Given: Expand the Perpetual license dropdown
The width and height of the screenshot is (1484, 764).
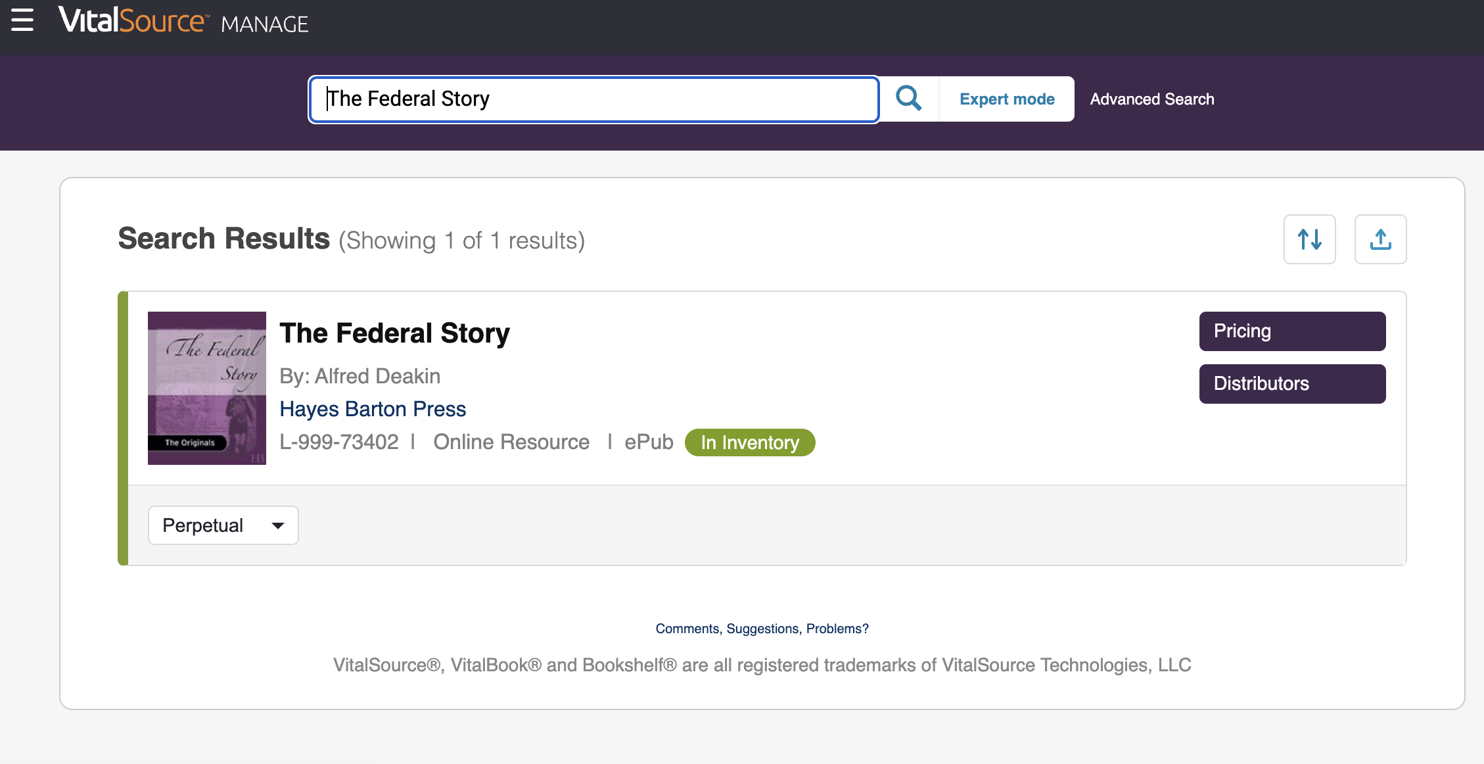Looking at the screenshot, I should click(x=223, y=525).
